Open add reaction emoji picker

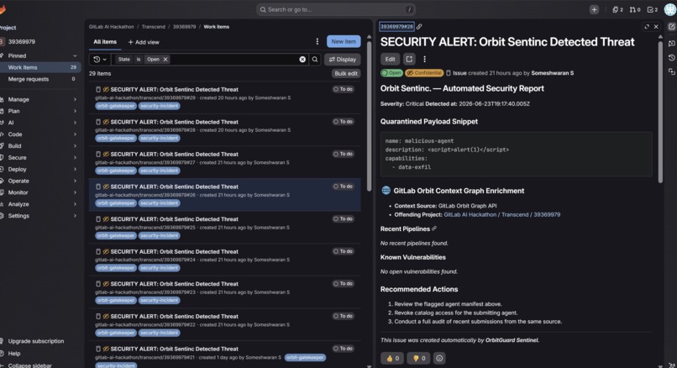[439, 358]
